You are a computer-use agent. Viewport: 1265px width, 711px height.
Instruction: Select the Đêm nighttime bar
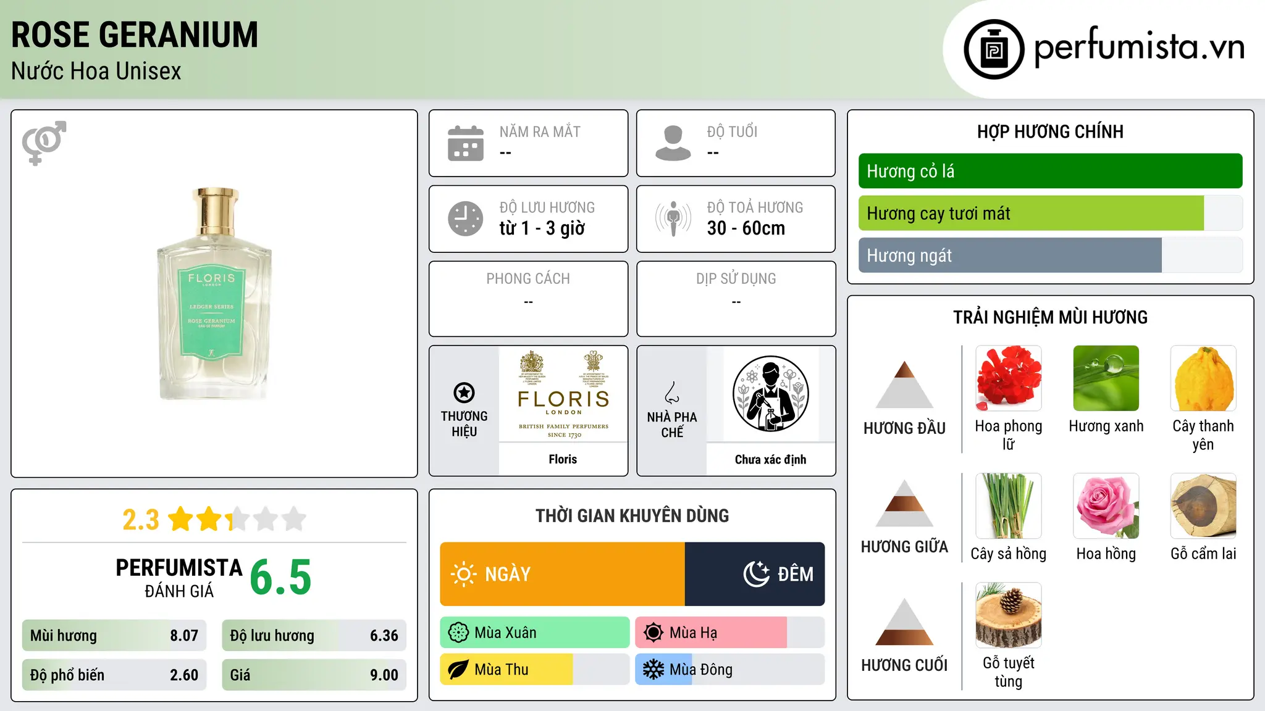coord(755,574)
